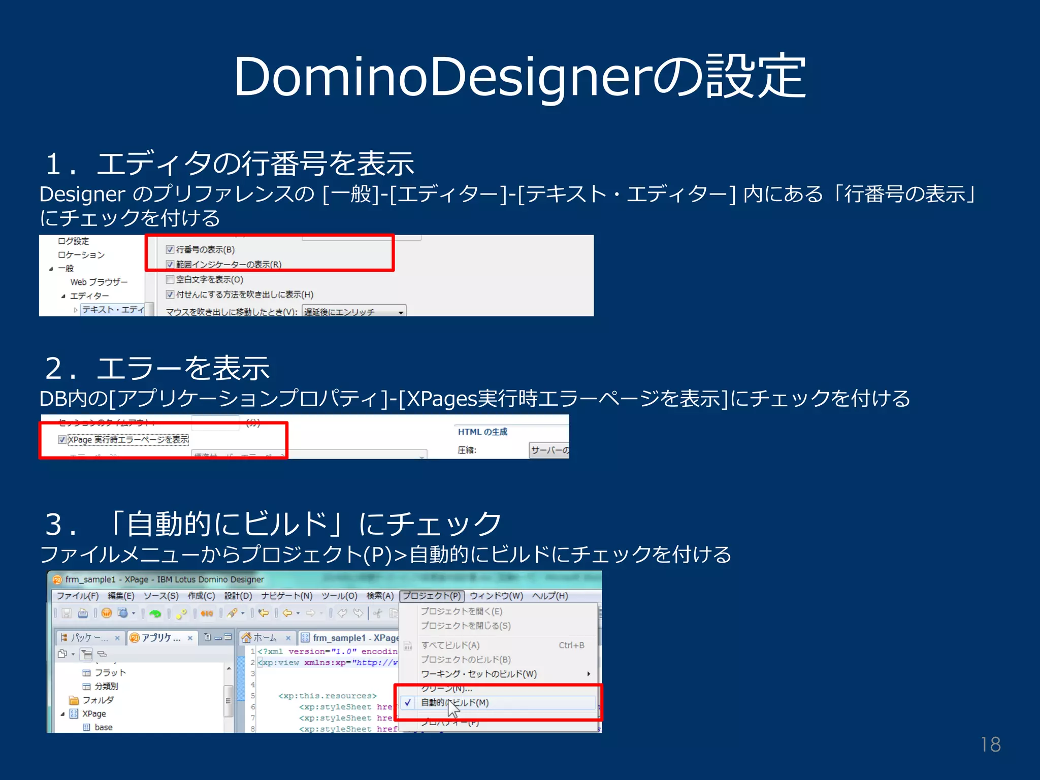Toggle 付せんにする方法を吹き出しに表示(H) checkbox
The image size is (1040, 780).
tap(170, 295)
